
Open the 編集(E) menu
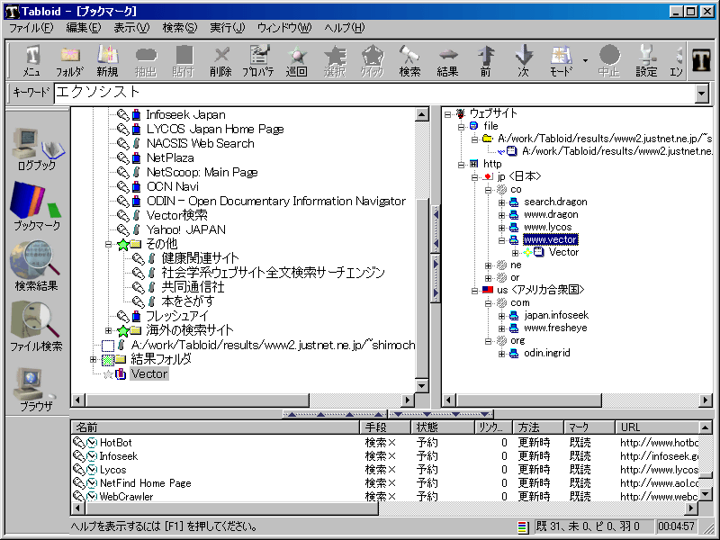click(84, 28)
